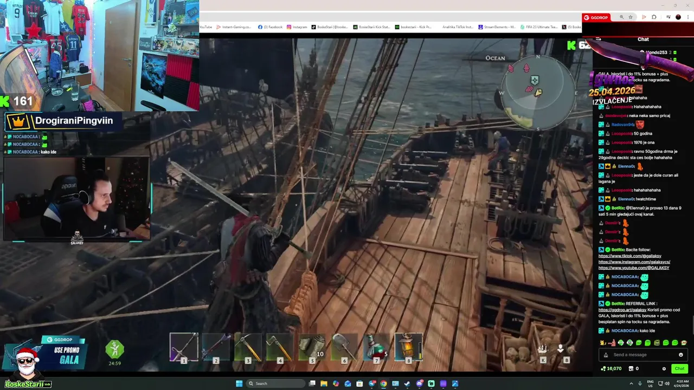The width and height of the screenshot is (694, 390).
Task: Click the taskbar Search box
Action: [275, 383]
